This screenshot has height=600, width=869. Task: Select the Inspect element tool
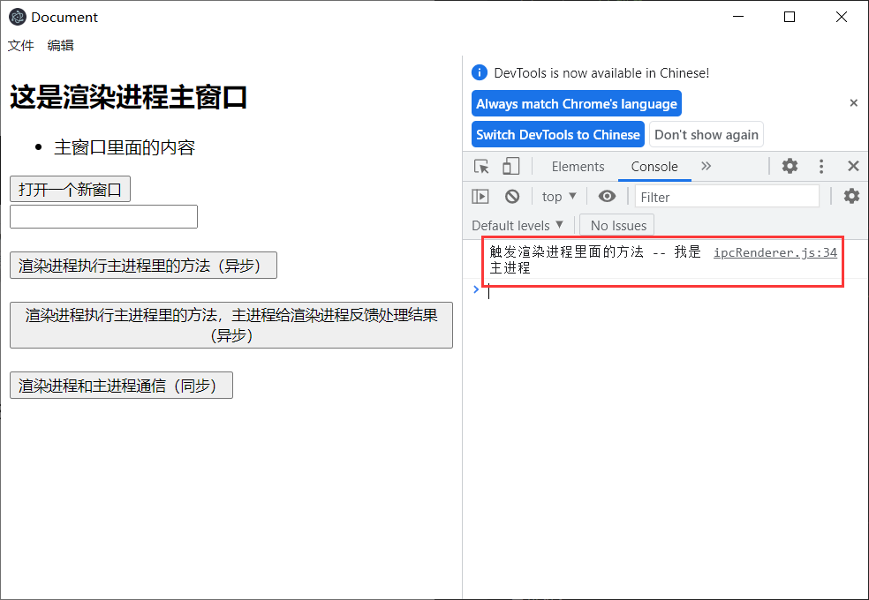tap(480, 166)
